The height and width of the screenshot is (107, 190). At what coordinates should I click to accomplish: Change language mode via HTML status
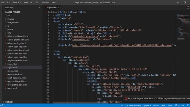(170, 105)
